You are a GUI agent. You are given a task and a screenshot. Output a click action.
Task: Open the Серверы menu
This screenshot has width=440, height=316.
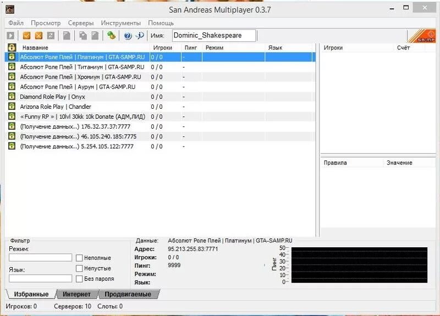coord(81,23)
